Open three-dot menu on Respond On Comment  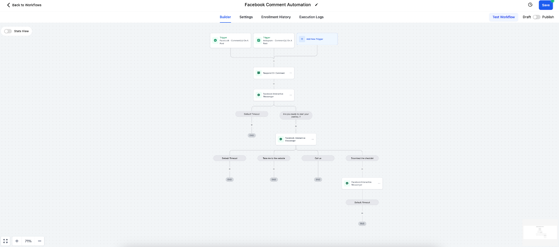point(291,73)
